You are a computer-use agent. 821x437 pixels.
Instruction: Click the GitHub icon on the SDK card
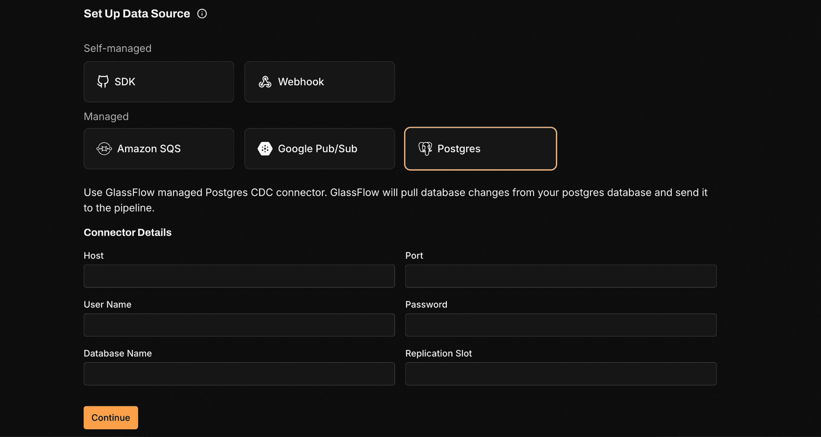(x=103, y=82)
